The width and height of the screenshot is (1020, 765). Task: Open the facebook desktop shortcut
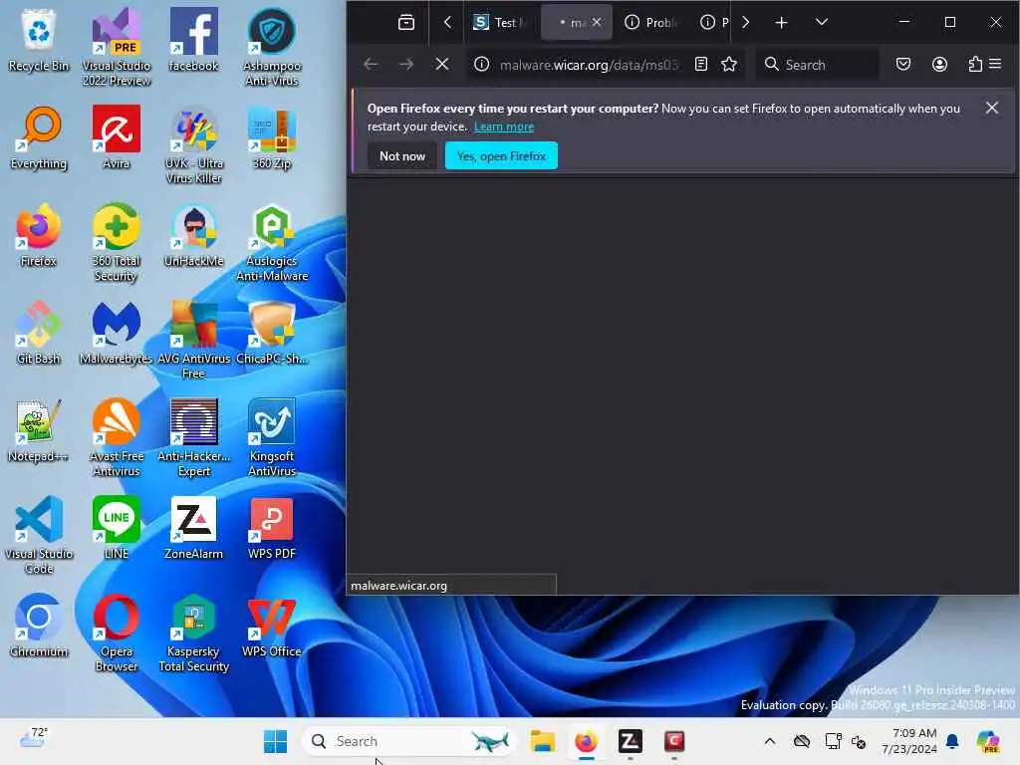pos(193,41)
